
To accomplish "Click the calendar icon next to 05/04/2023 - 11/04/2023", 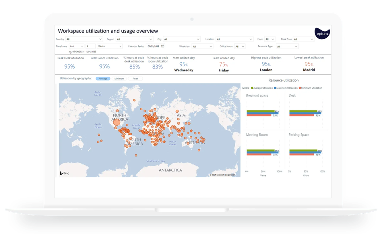I will point(70,52).
